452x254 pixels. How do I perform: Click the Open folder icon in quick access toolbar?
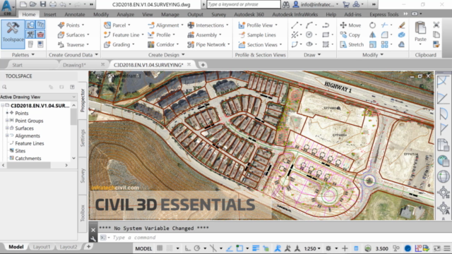pos(33,4)
